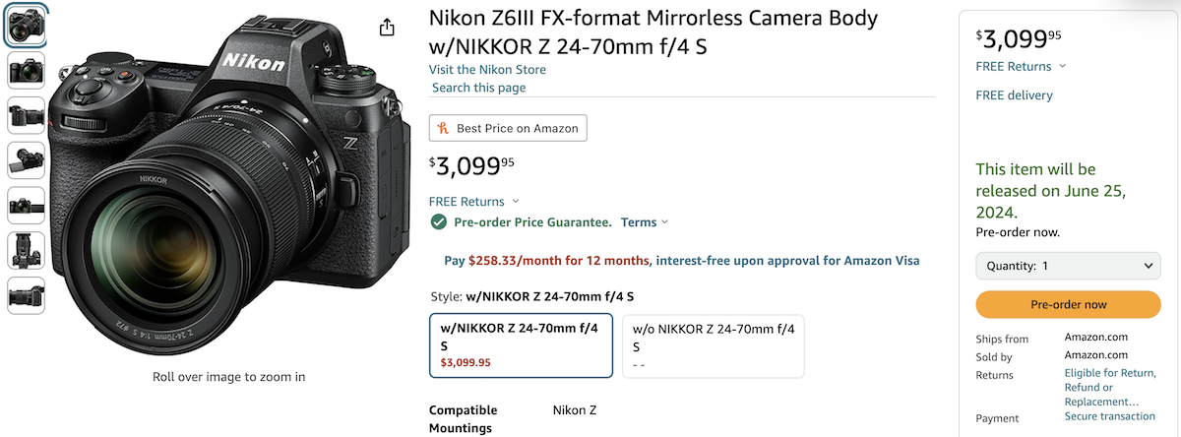Click the share icon above product image

tap(388, 27)
